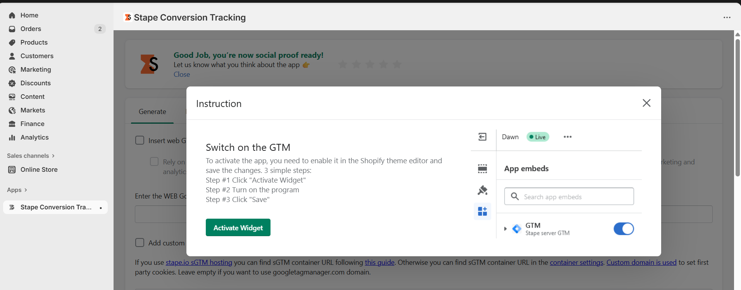Open Orders in the sidebar menu

(31, 29)
